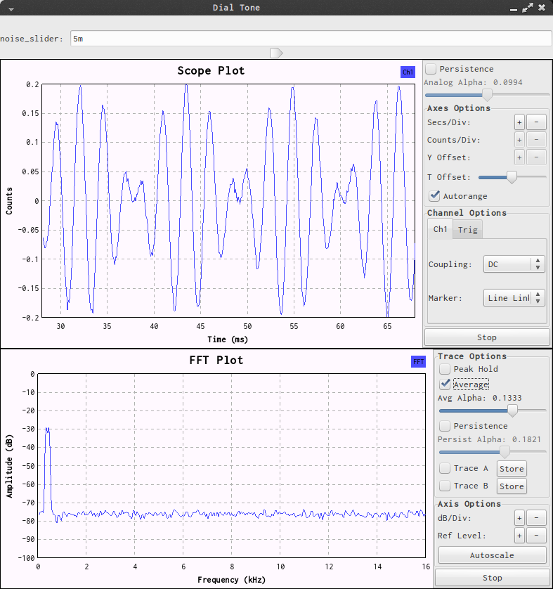This screenshot has height=589, width=553.
Task: Decrease Secs/Div with the minus button
Action: pyautogui.click(x=536, y=122)
